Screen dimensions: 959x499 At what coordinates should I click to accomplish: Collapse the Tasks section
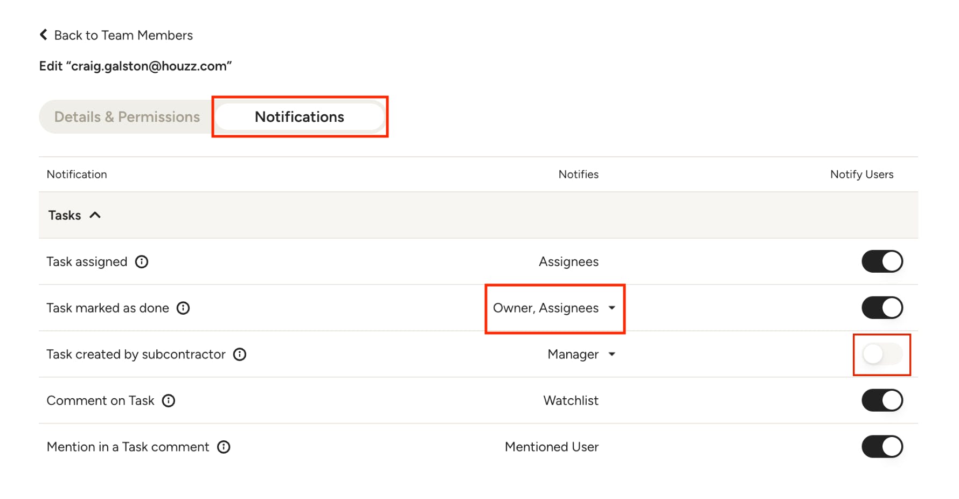[74, 216]
